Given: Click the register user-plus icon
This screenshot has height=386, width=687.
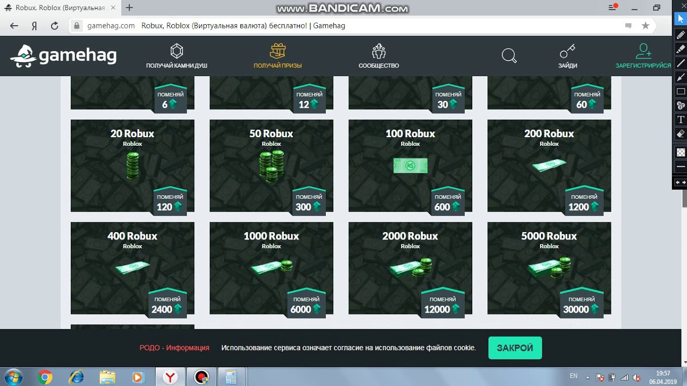Looking at the screenshot, I should click(x=643, y=51).
